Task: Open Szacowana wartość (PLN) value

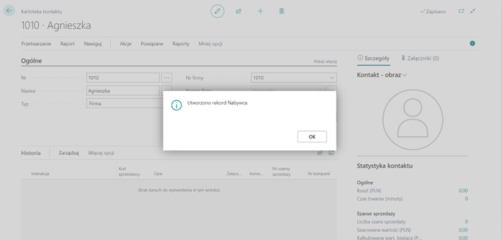Action: pos(463,230)
